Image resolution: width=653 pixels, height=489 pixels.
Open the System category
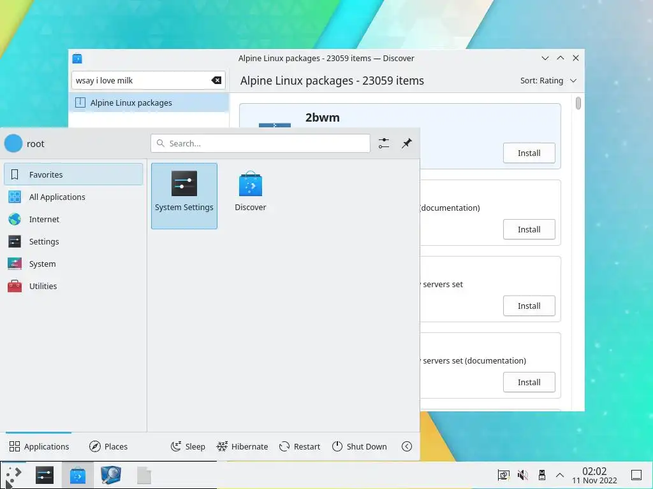pyautogui.click(x=73, y=264)
